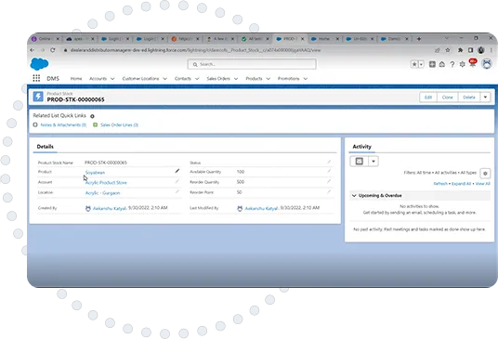
Task: Open the activity composer dropdown arrow
Action: coord(373,162)
